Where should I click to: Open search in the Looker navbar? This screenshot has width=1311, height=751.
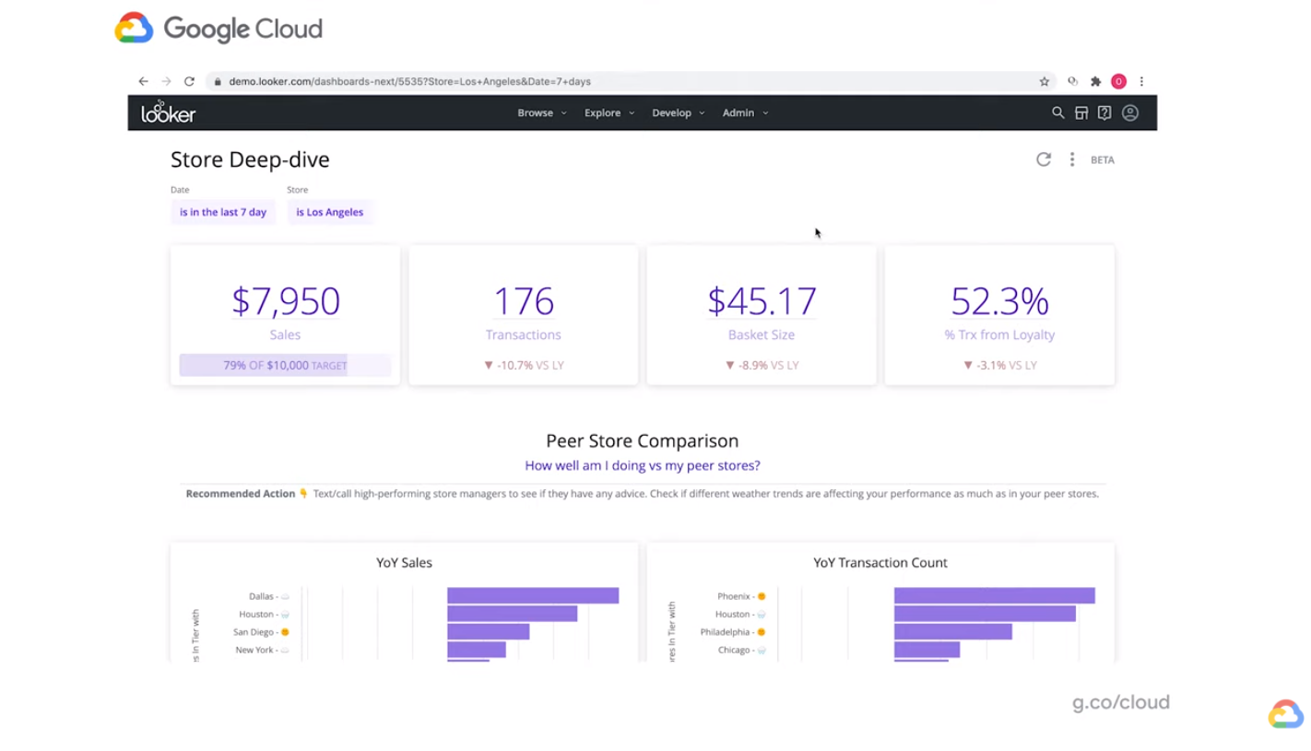tap(1057, 112)
